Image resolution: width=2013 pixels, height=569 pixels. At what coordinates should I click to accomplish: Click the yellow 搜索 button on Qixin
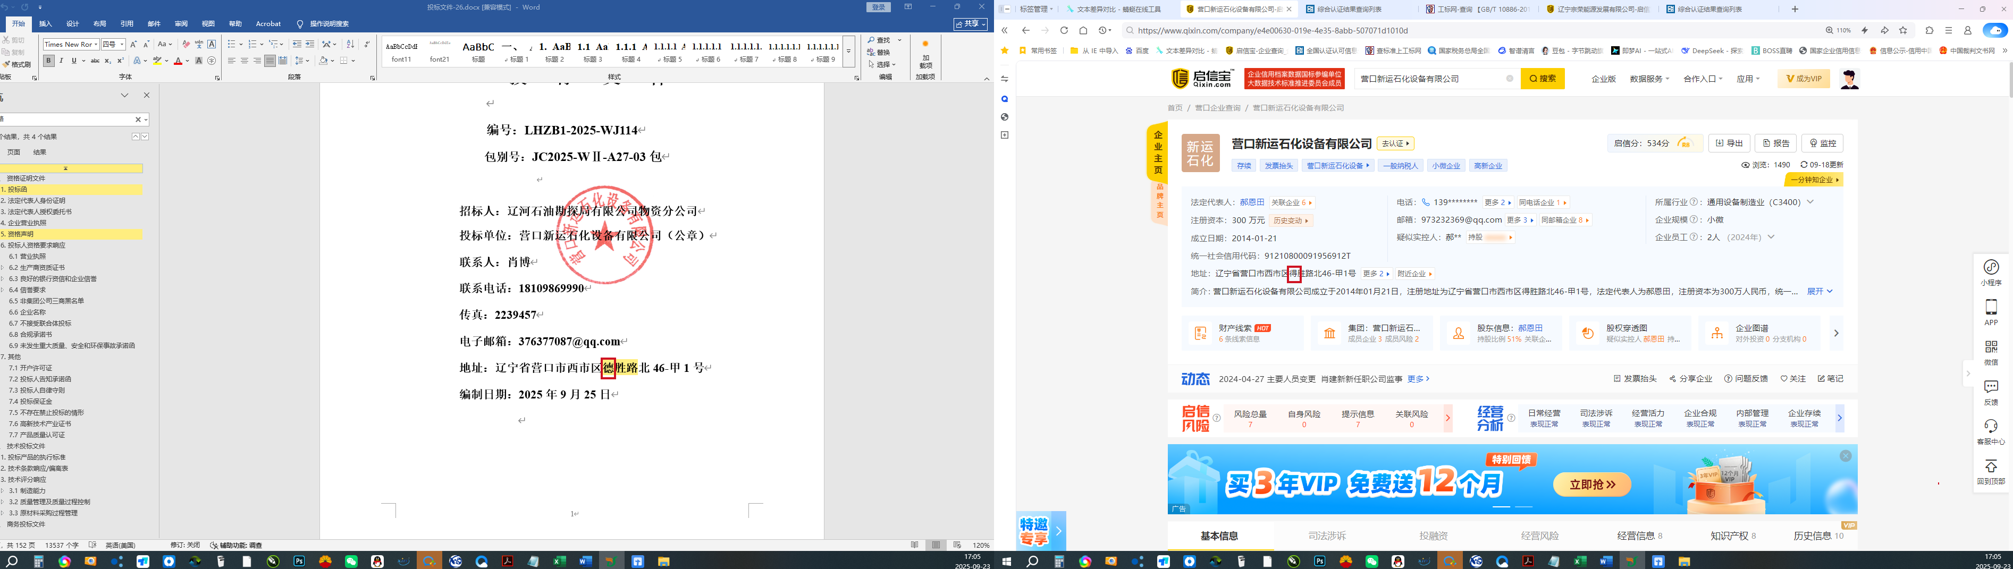coord(1542,79)
